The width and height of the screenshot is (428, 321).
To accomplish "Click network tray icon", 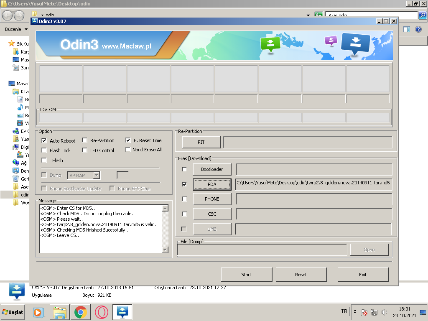I will [x=374, y=312].
